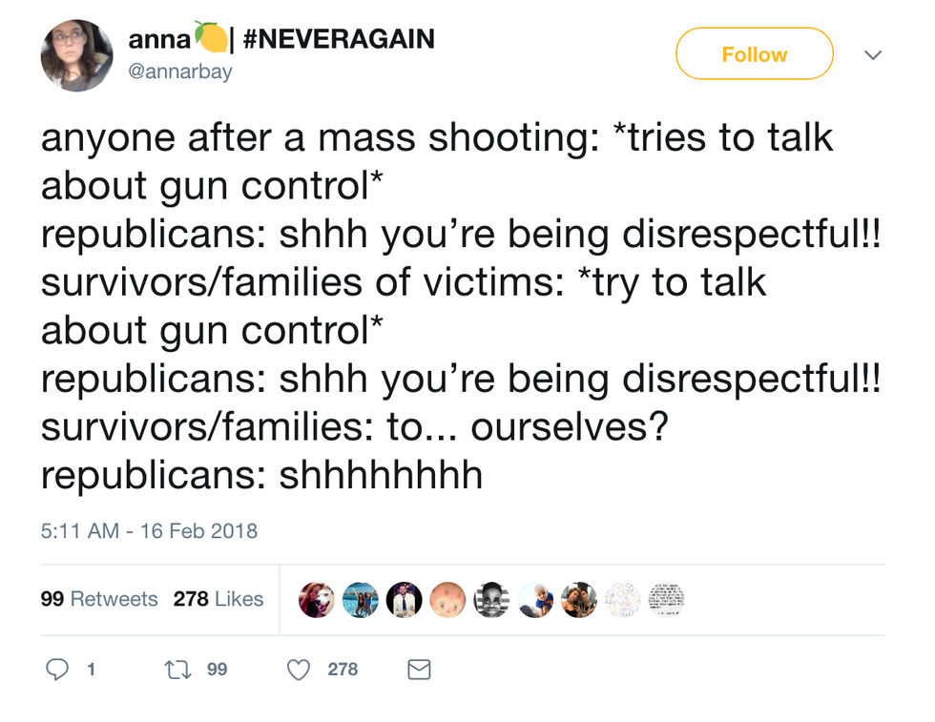Click the first liker avatar with the dog
Screen dimensions: 935x722
[317, 600]
